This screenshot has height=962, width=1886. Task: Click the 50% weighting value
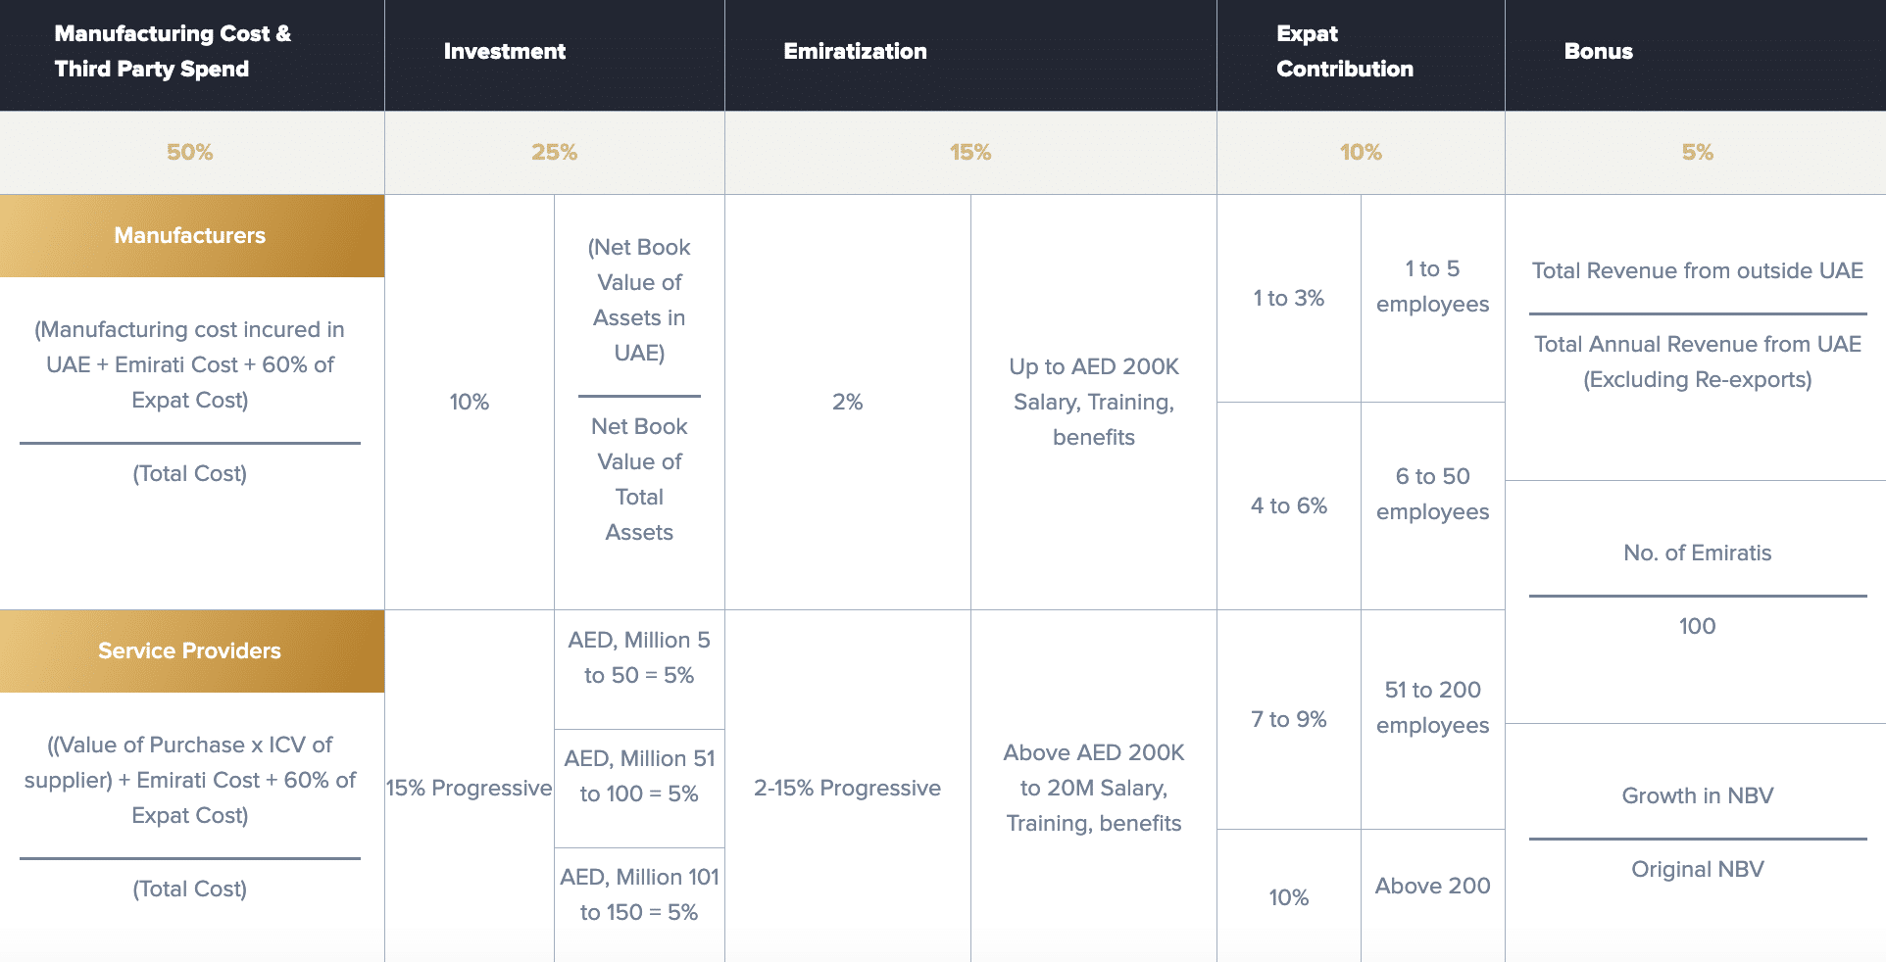coord(190,152)
